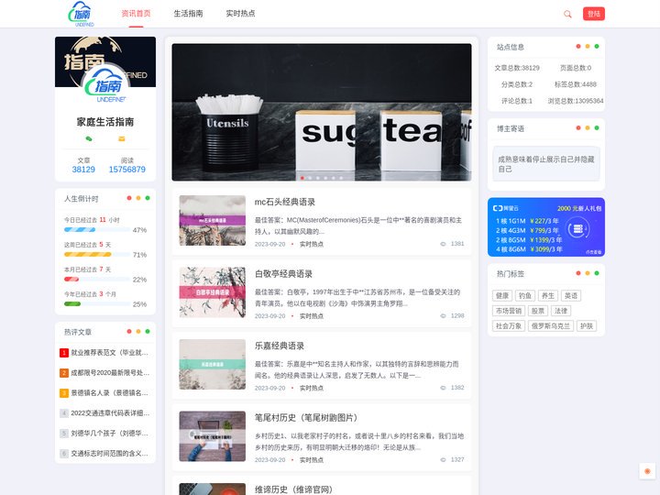Viewport: 660px width, 495px height.
Task: Click the orange scroll-to-top button
Action: (647, 471)
